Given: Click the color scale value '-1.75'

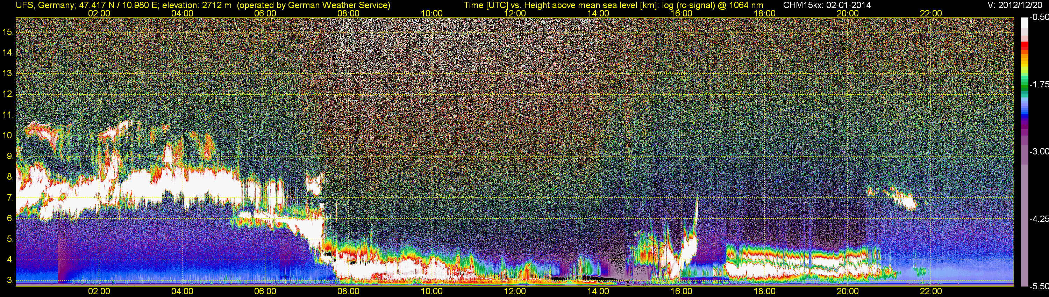Looking at the screenshot, I should tap(1039, 84).
